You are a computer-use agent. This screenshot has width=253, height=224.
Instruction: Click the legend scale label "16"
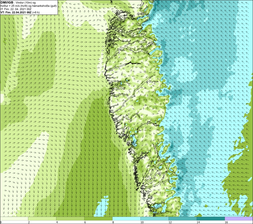point(226,222)
